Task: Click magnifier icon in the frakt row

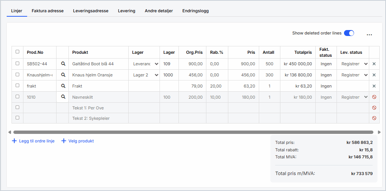Action: 63,86
